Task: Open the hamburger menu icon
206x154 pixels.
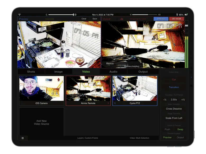Action: 23,138
